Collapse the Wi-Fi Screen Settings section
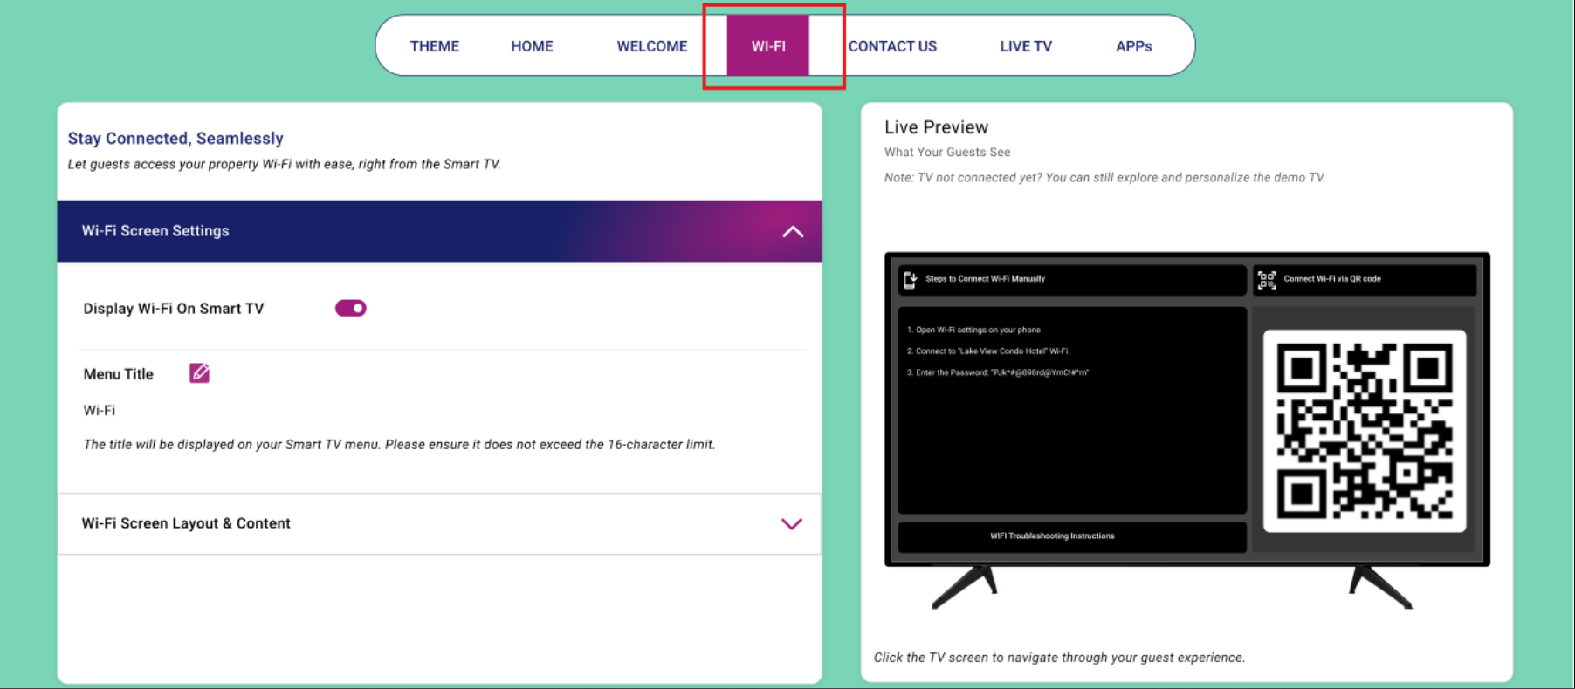The height and width of the screenshot is (689, 1575). [793, 231]
